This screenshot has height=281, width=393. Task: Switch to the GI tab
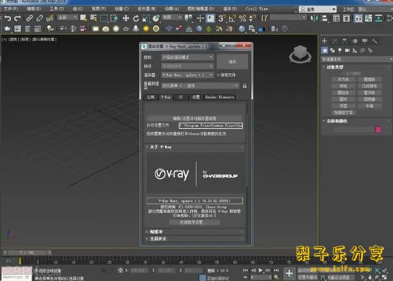click(181, 97)
